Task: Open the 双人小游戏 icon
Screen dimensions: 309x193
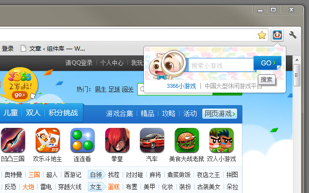Action: click(x=221, y=140)
